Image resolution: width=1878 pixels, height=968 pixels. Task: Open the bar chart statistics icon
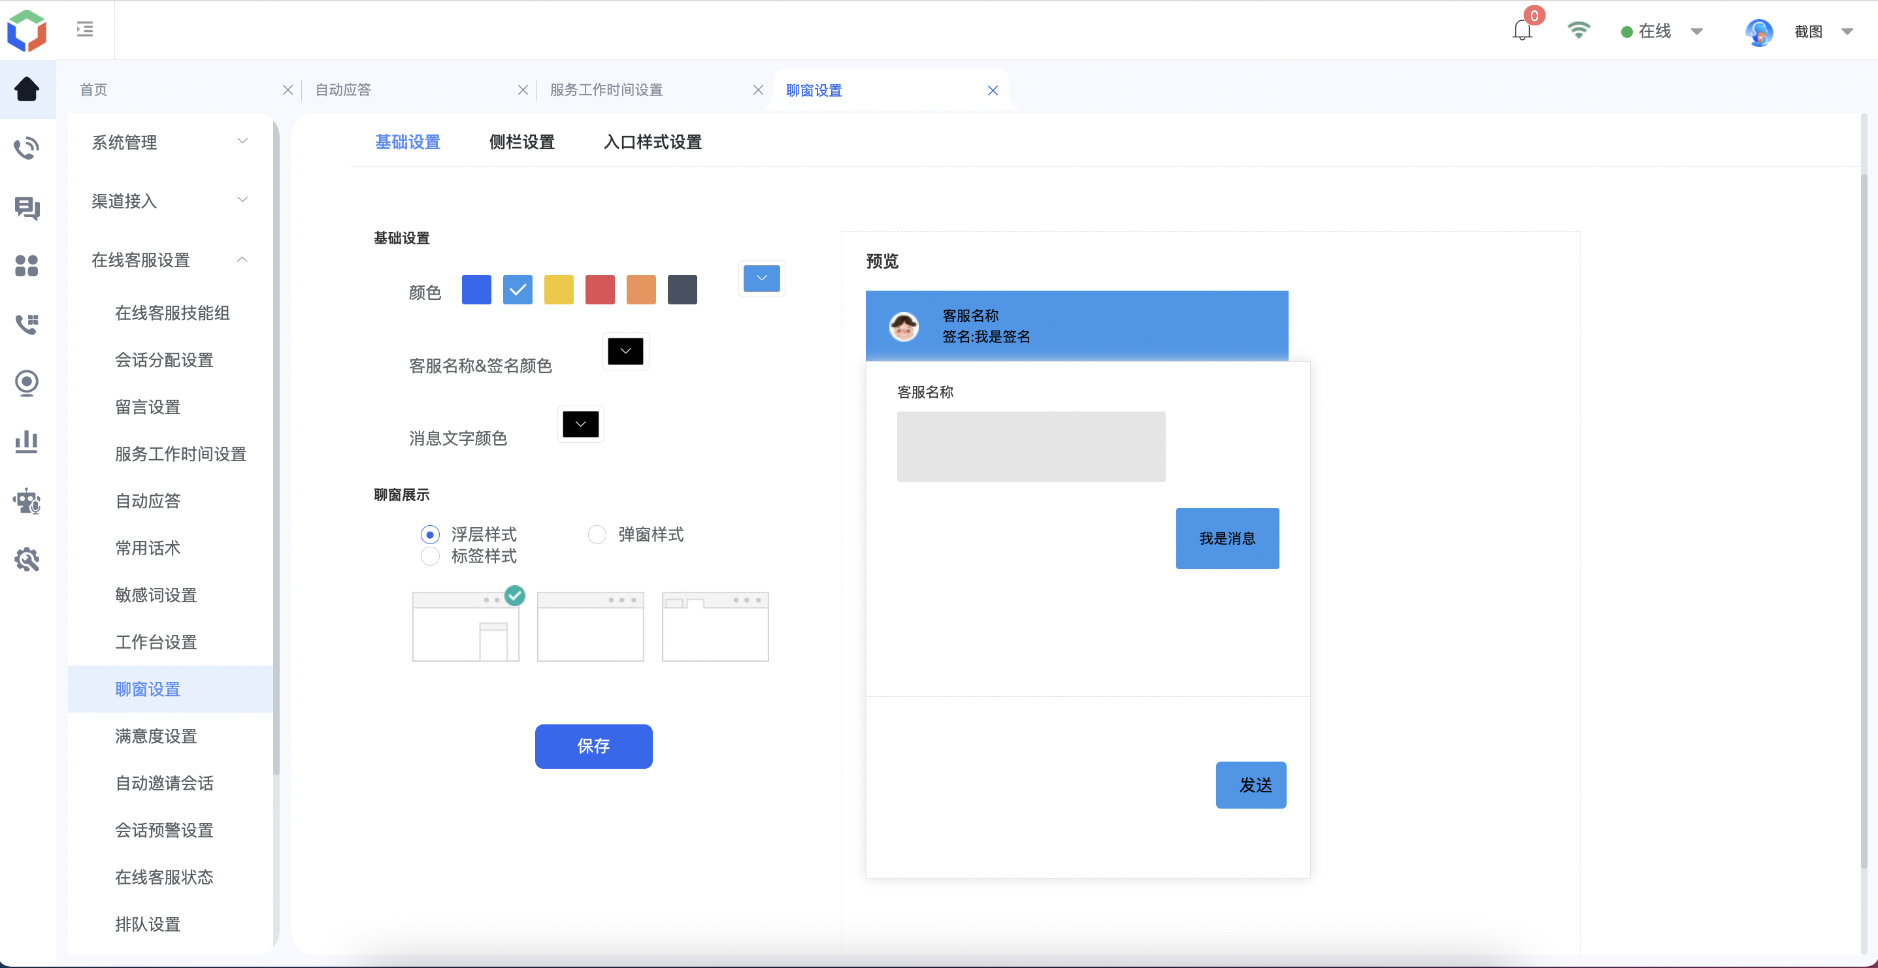tap(27, 442)
